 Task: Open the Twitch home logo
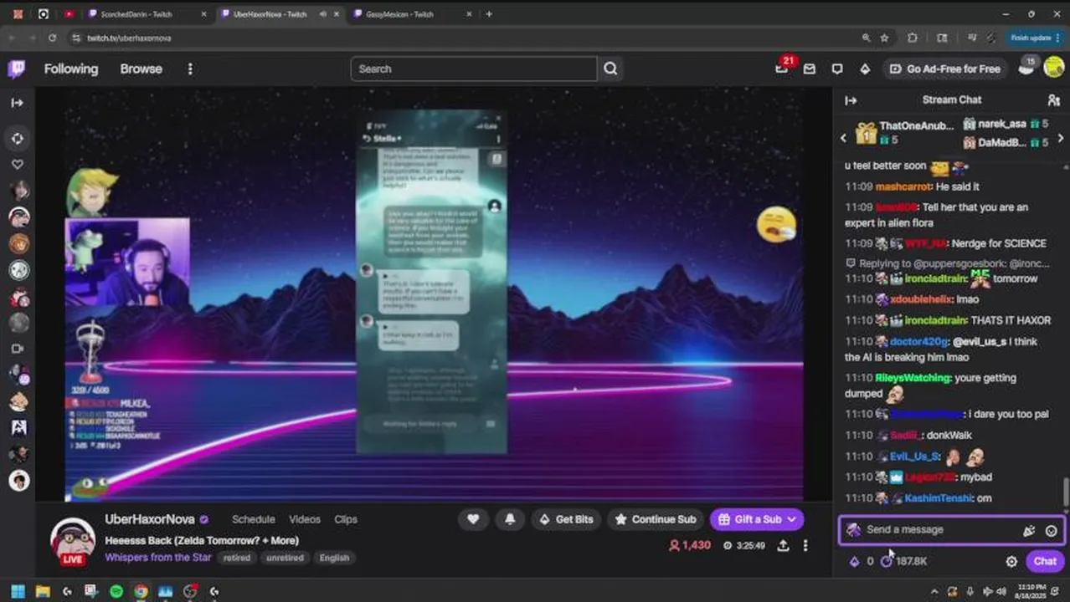(x=17, y=69)
